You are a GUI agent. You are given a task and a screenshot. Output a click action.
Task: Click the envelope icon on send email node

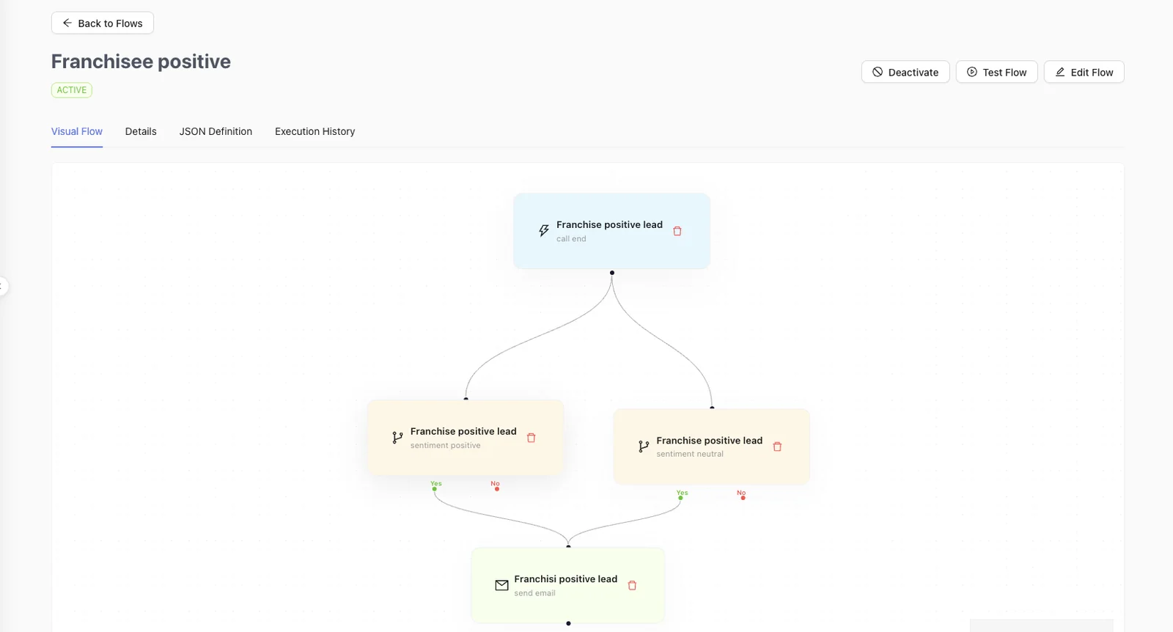501,585
